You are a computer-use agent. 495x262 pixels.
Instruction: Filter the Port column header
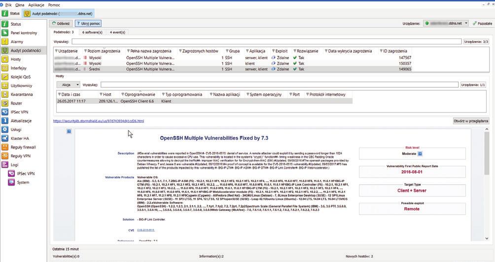tap(291, 95)
